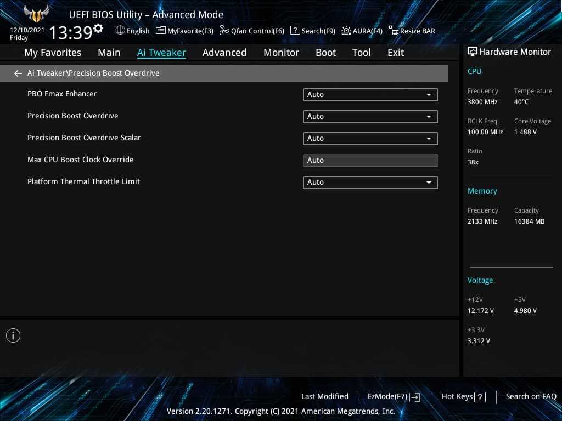562x421 pixels.
Task: Go to the Boot tab
Action: (325, 53)
